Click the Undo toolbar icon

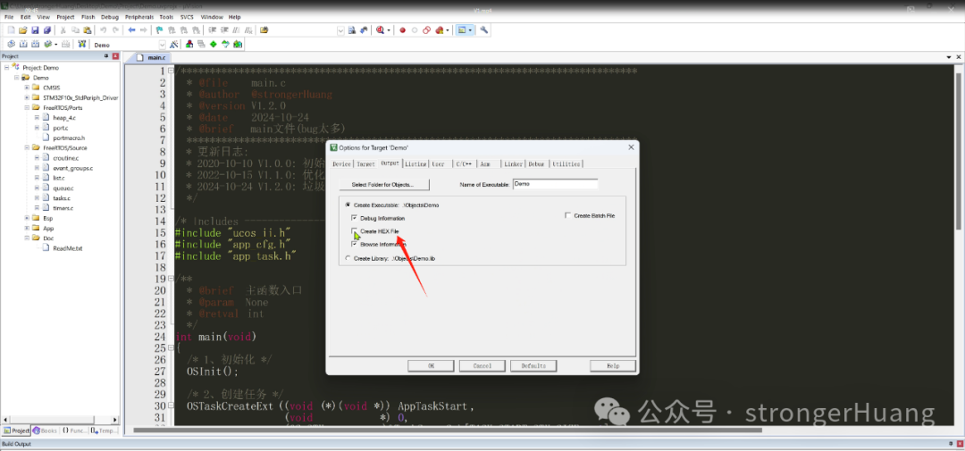pyautogui.click(x=104, y=30)
